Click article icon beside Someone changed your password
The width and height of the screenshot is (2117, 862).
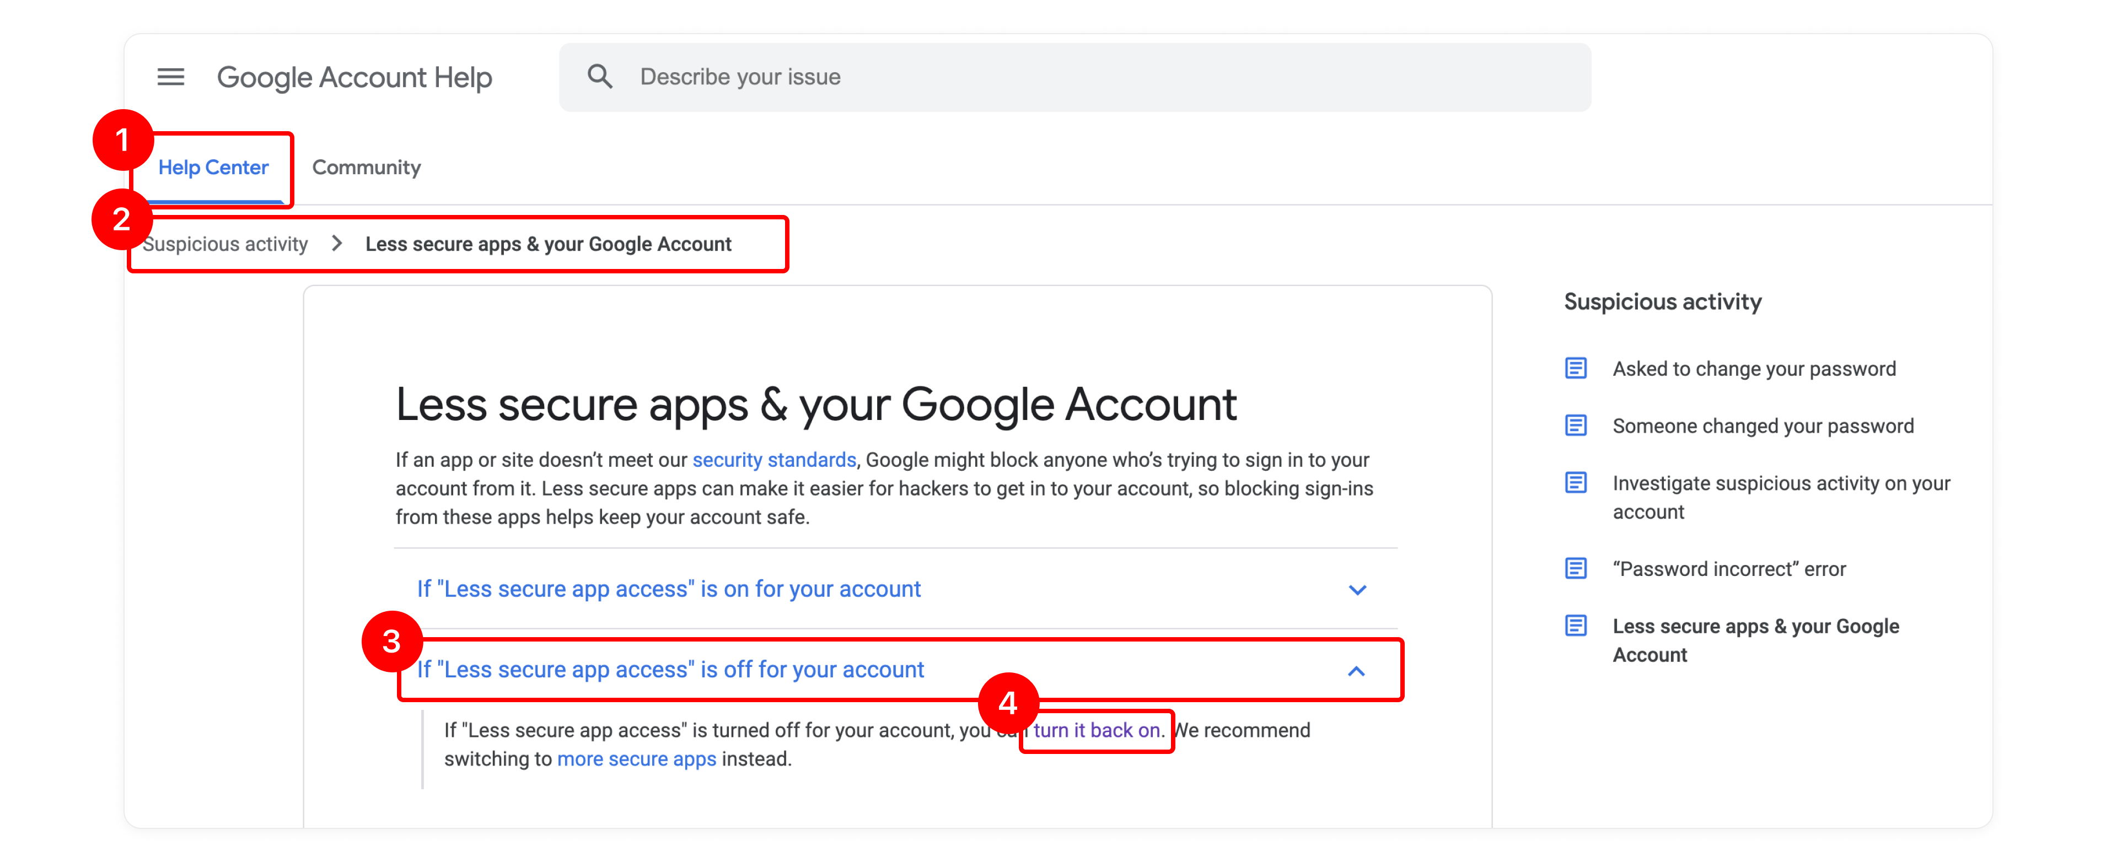point(1576,425)
